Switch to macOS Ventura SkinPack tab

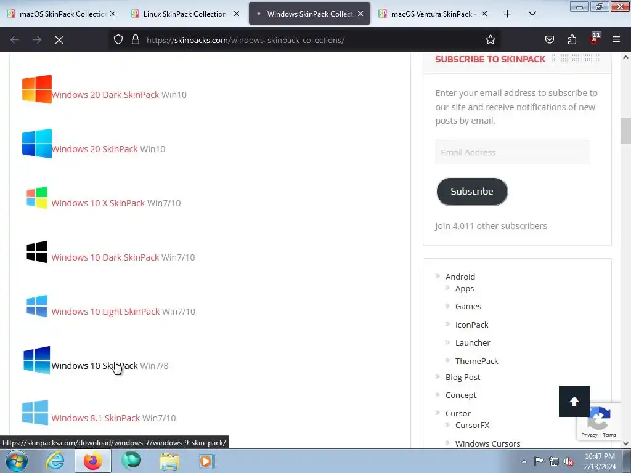tap(433, 14)
